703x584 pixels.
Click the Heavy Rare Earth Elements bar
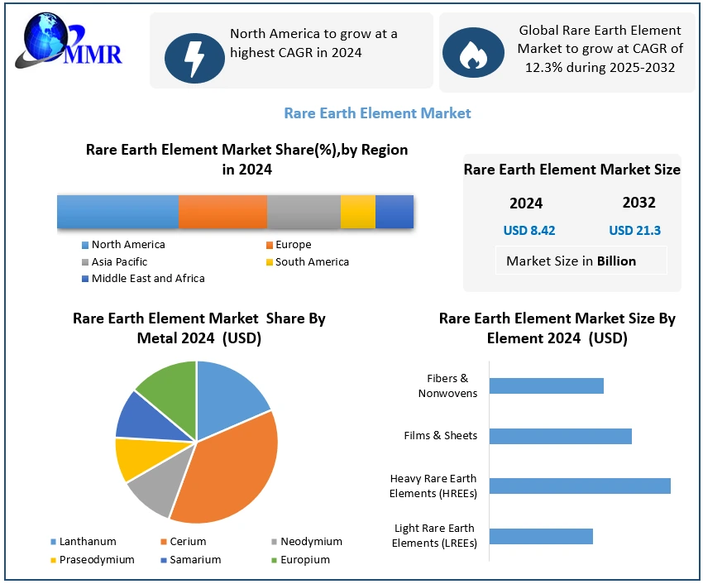(x=579, y=486)
